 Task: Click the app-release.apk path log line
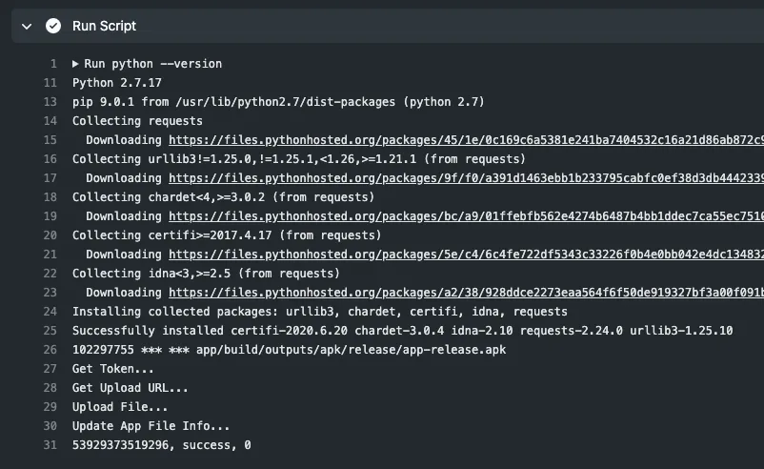pos(289,350)
